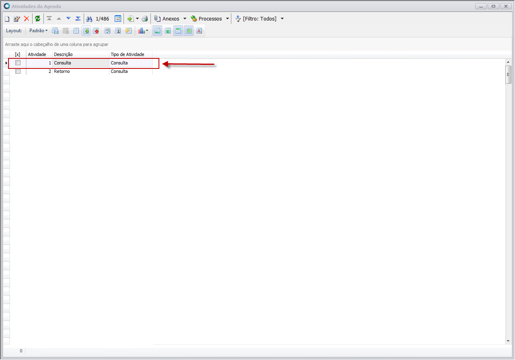Jump to the last record
The image size is (515, 360).
pyautogui.click(x=78, y=19)
